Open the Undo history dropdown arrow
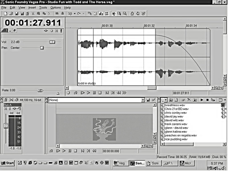 (x=75, y=14)
